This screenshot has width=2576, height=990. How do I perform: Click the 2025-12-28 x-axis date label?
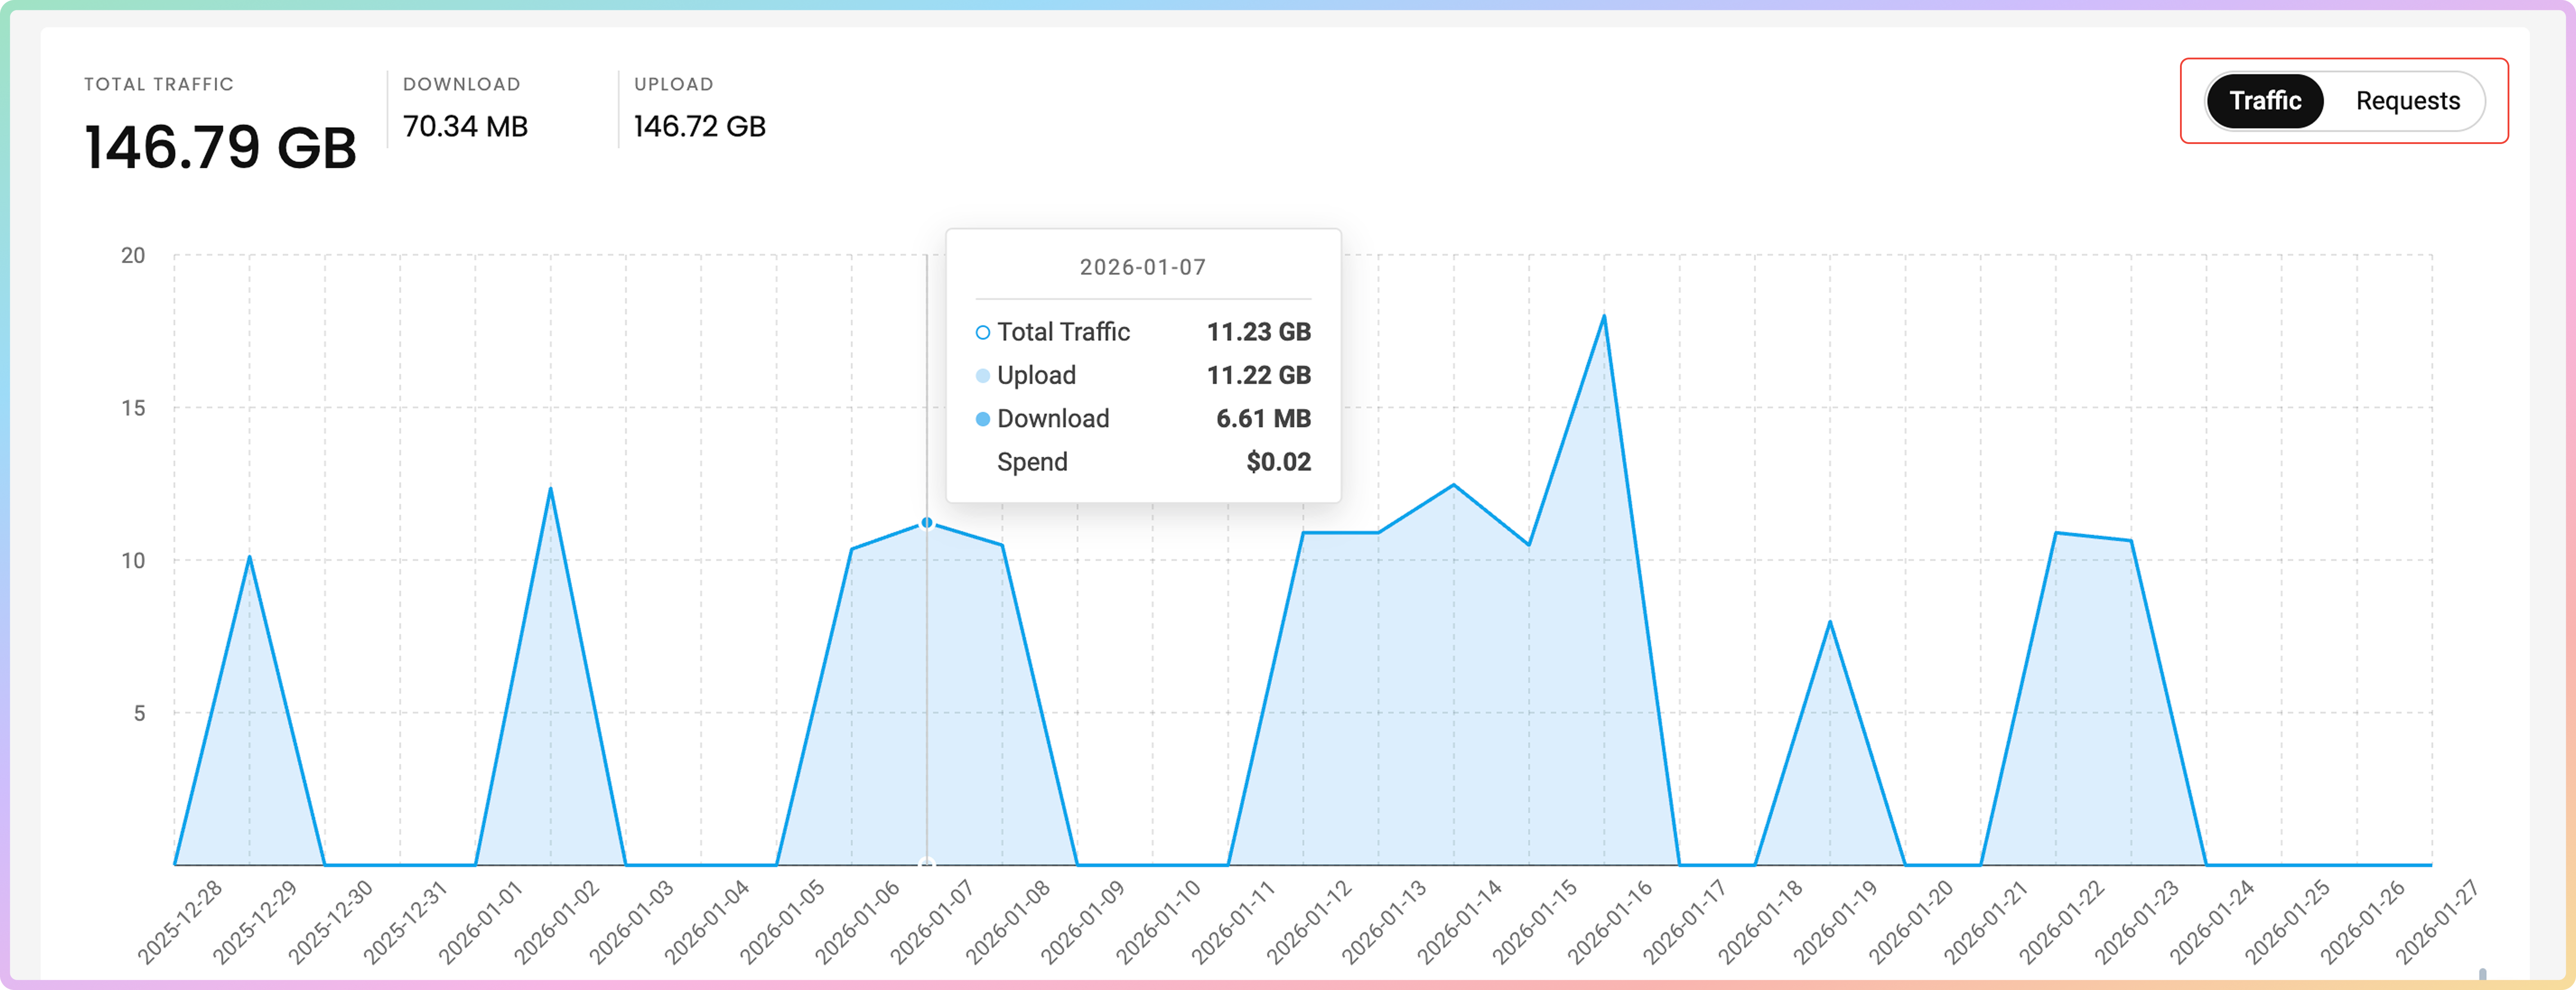(180, 922)
